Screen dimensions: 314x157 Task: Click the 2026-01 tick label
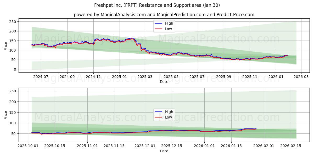tap(276, 77)
